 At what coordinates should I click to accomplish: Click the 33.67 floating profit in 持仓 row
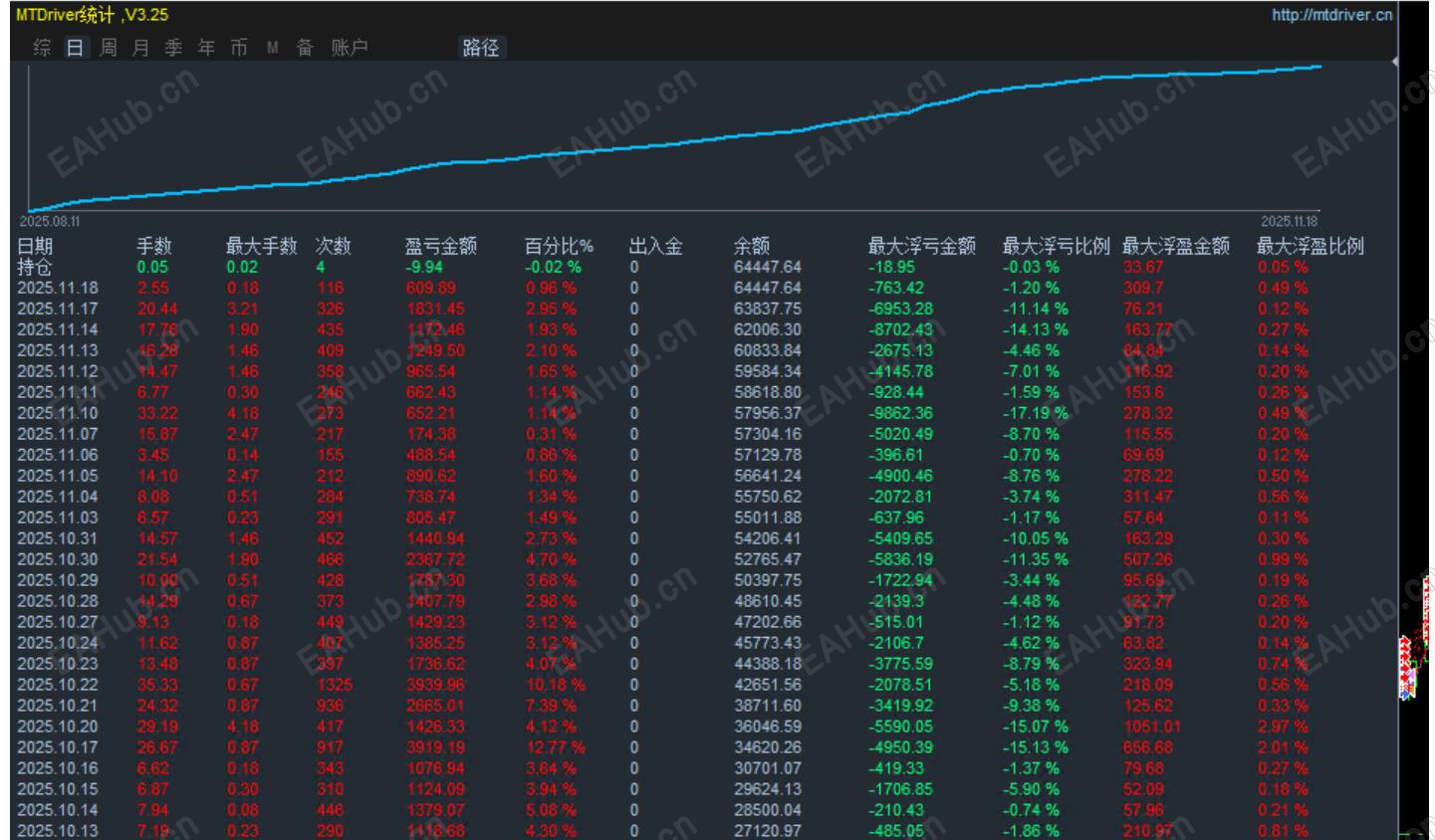(x=1143, y=267)
